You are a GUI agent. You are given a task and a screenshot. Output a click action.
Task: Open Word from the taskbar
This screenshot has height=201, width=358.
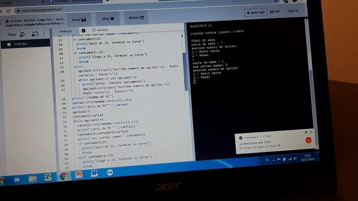[95, 174]
